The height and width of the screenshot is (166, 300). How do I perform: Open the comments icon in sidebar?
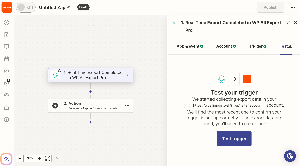click(x=7, y=47)
